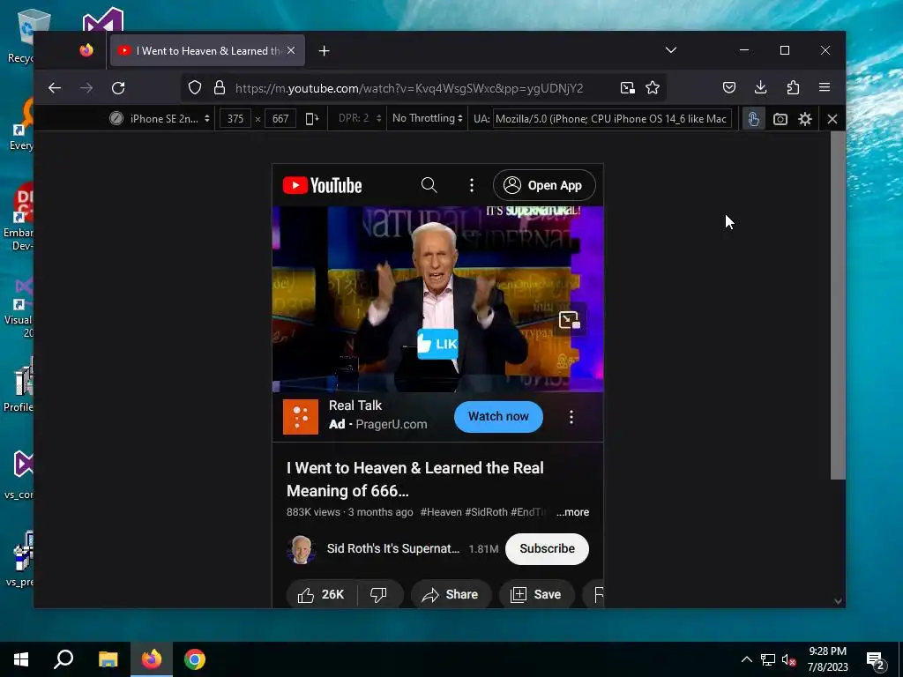
Task: Expand the video description with ...more
Action: 572,512
